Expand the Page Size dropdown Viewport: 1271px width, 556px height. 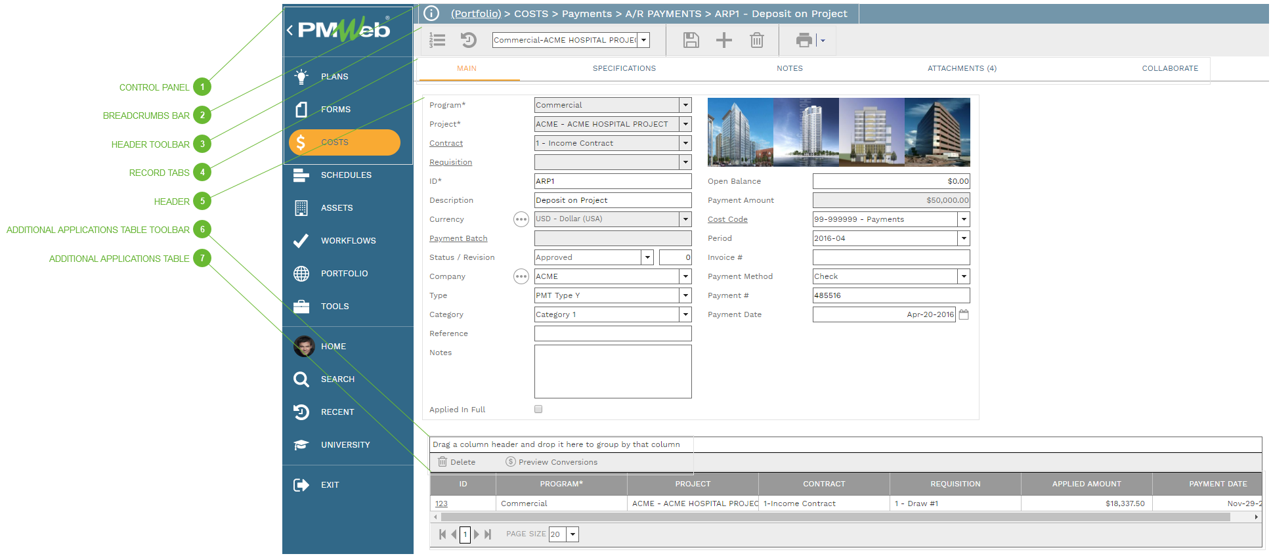(572, 534)
